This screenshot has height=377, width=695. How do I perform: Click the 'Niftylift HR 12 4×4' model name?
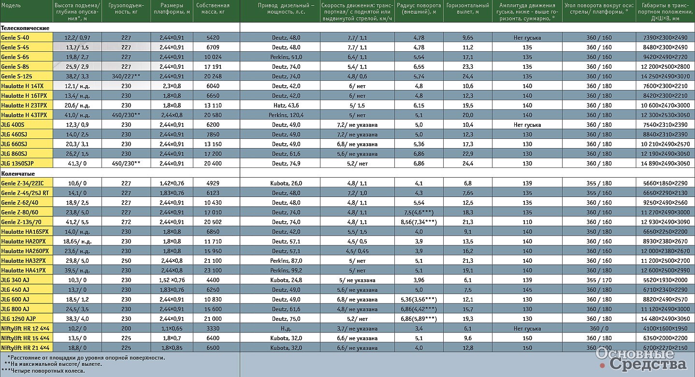point(25,328)
